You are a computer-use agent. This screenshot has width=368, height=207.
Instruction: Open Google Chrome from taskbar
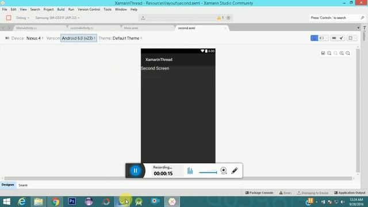click(x=55, y=202)
